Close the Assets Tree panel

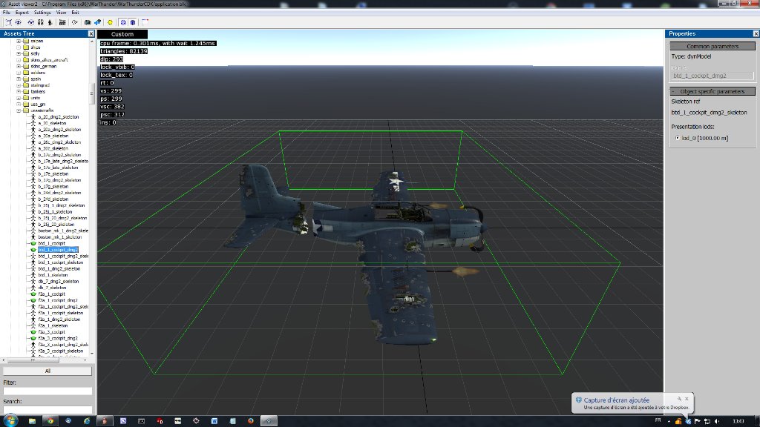[91, 33]
